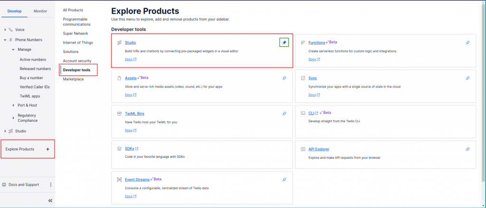This screenshot has height=208, width=486.
Task: Pin Functions to the sidebar
Action: tap(467, 43)
